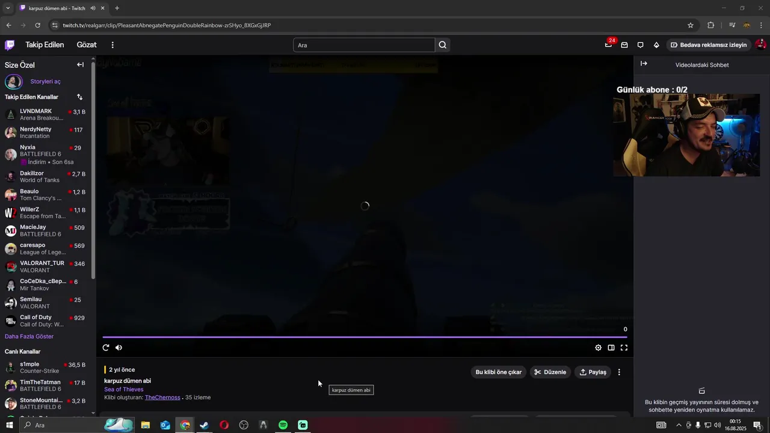Open Beaulo channel in sidebar
Image resolution: width=770 pixels, height=433 pixels.
pos(46,194)
